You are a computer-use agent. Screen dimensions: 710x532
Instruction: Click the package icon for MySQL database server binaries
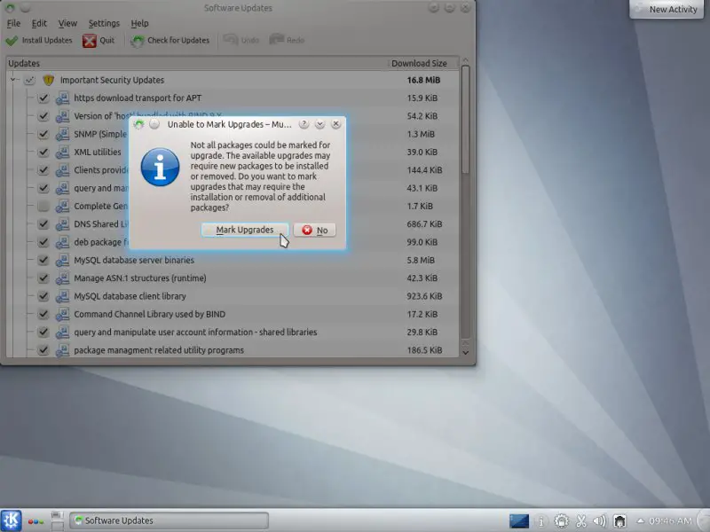tap(62, 260)
